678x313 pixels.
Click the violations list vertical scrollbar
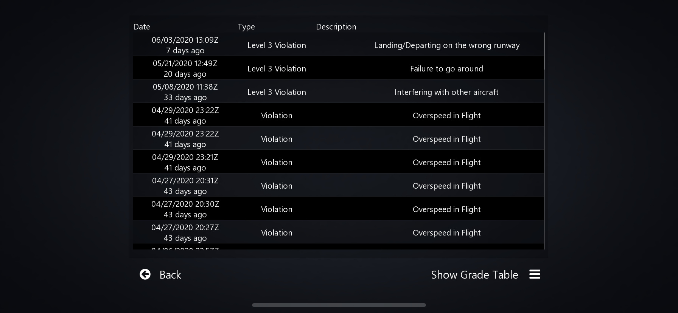click(544, 51)
